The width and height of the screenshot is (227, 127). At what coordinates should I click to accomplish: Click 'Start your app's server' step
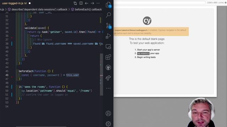tap(148, 50)
